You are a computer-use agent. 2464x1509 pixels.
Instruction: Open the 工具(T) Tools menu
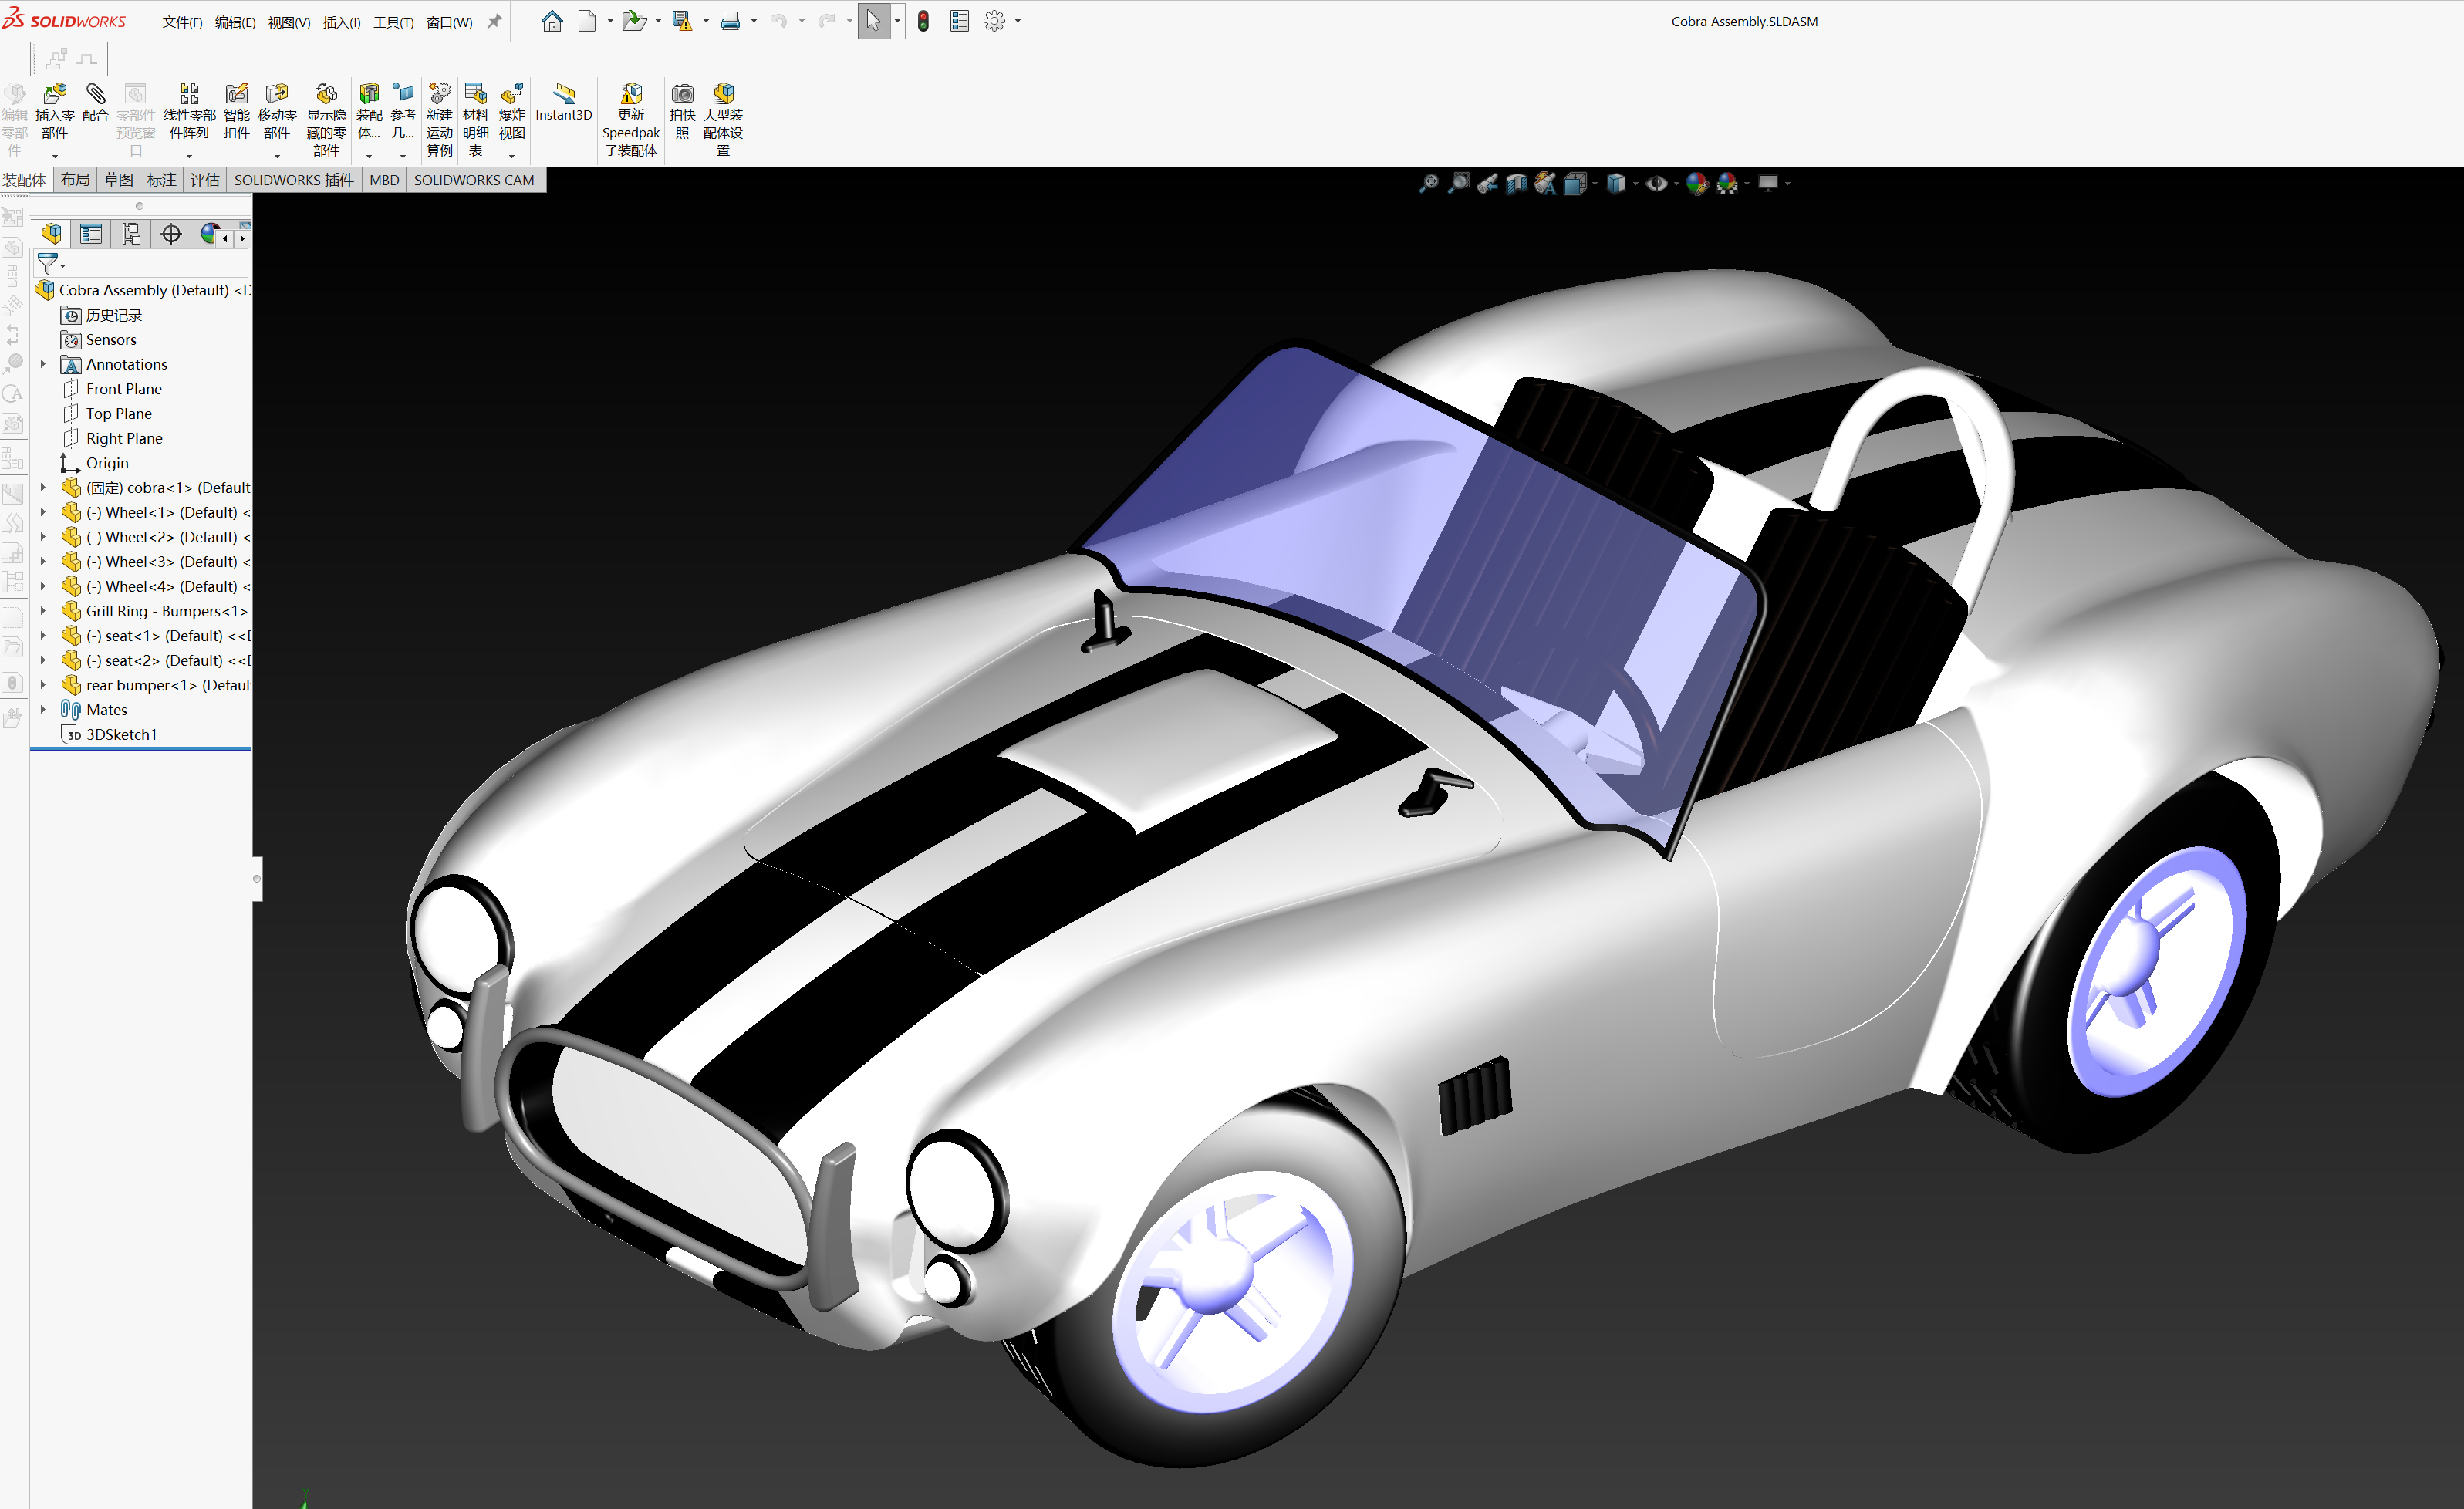[x=393, y=22]
